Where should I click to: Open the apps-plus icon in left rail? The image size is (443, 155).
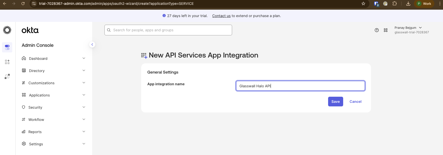pos(7,62)
